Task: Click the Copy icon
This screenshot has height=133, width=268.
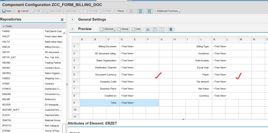Action: pyautogui.click(x=155, y=29)
